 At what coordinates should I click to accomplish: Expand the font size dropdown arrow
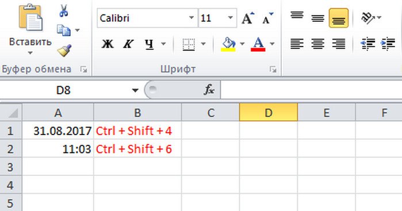click(230, 18)
